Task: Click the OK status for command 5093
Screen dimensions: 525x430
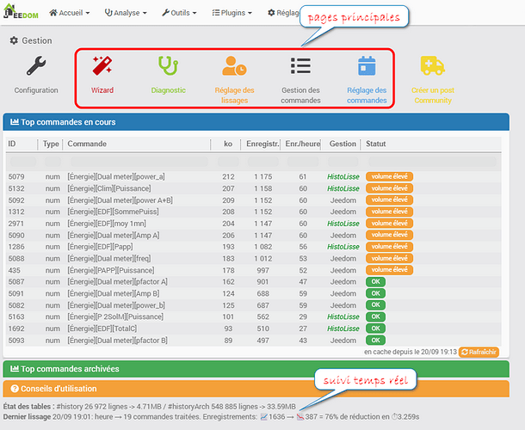Action: [x=375, y=340]
